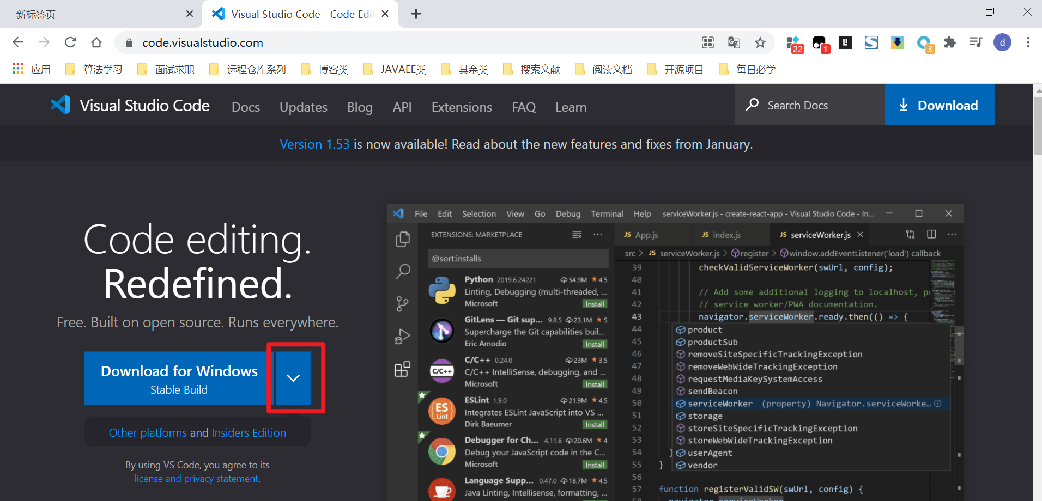Focus the Search Docs input field

pos(810,105)
